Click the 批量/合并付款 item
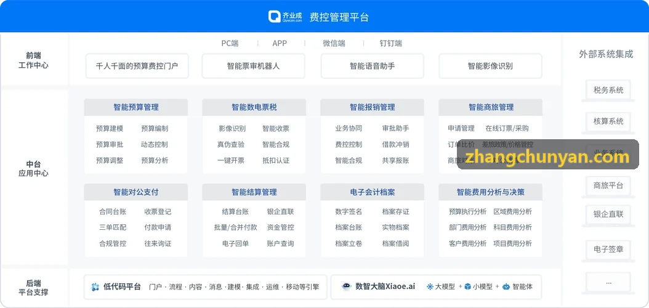 (x=235, y=228)
